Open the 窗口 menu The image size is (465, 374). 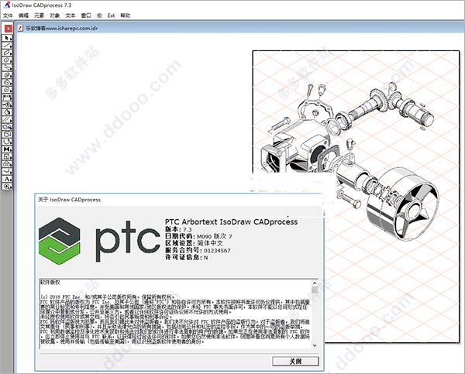pos(86,15)
